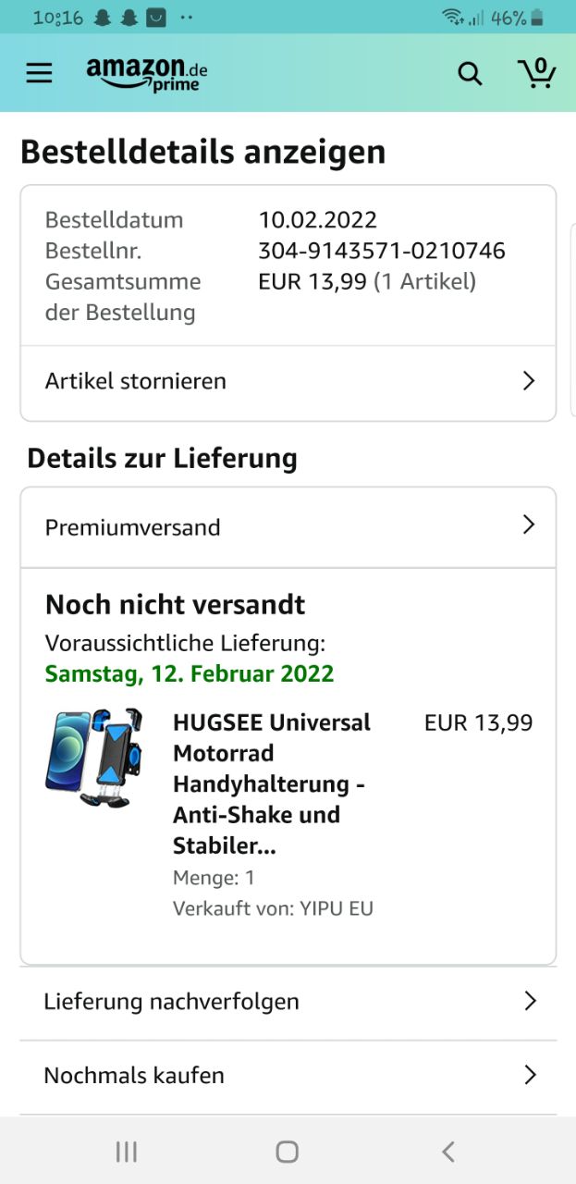Tap the Amazon.de Prime logo
Viewport: 576px width, 1184px height.
coord(147,74)
